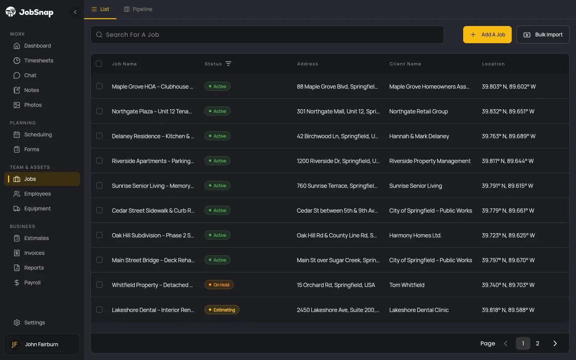This screenshot has height=360, width=576.
Task: Open Payroll with dollar icon
Action: [42, 282]
